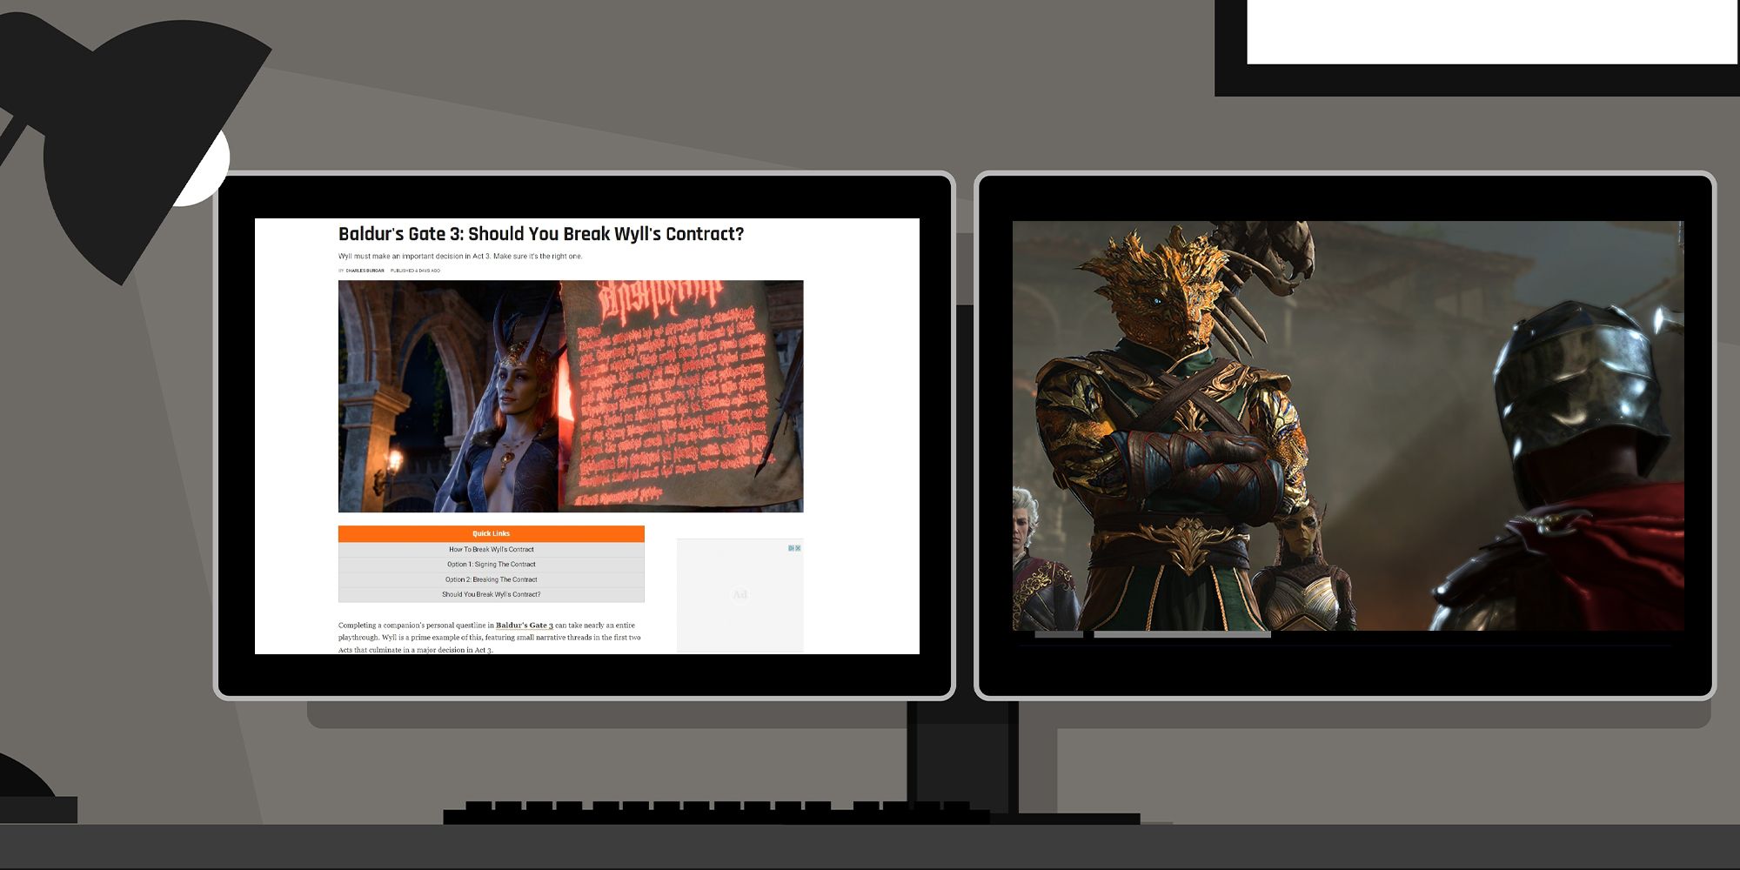This screenshot has width=1740, height=870.
Task: Close the ad with the X icon
Action: click(798, 548)
